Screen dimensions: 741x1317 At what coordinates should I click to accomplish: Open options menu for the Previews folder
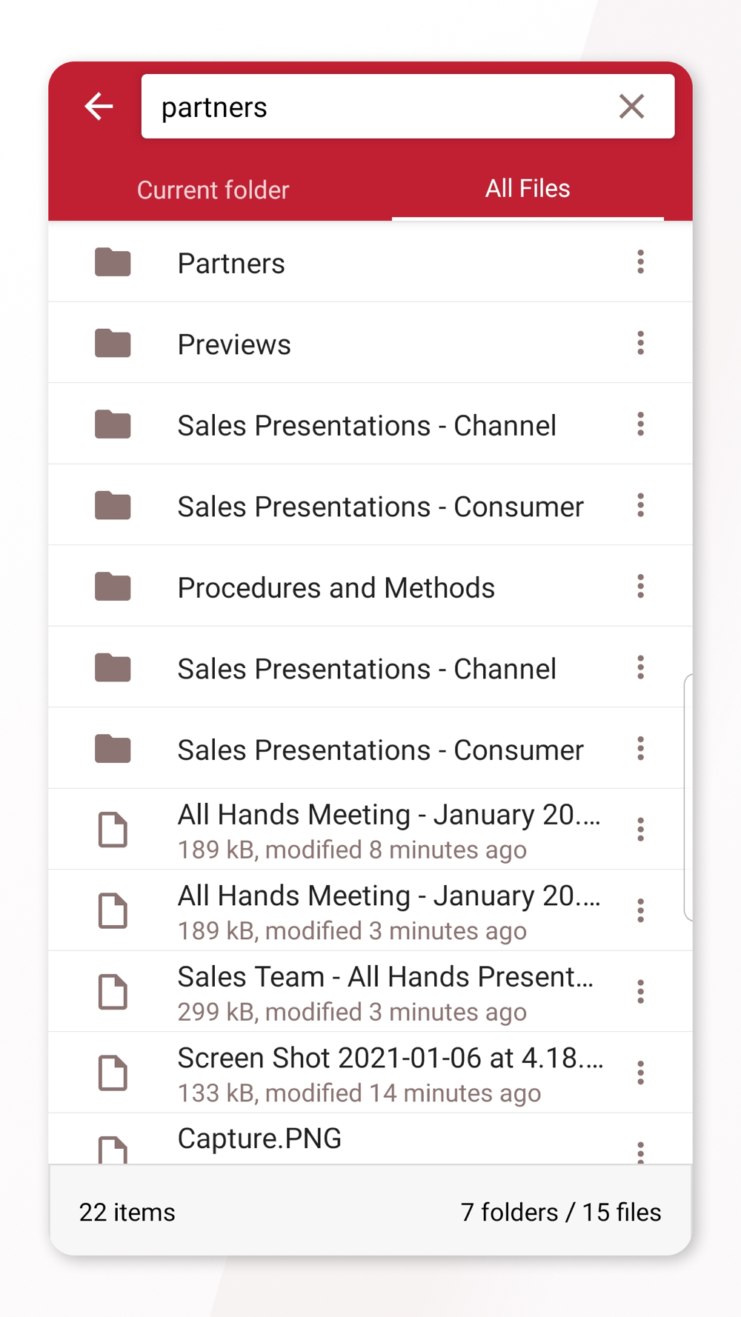tap(640, 342)
